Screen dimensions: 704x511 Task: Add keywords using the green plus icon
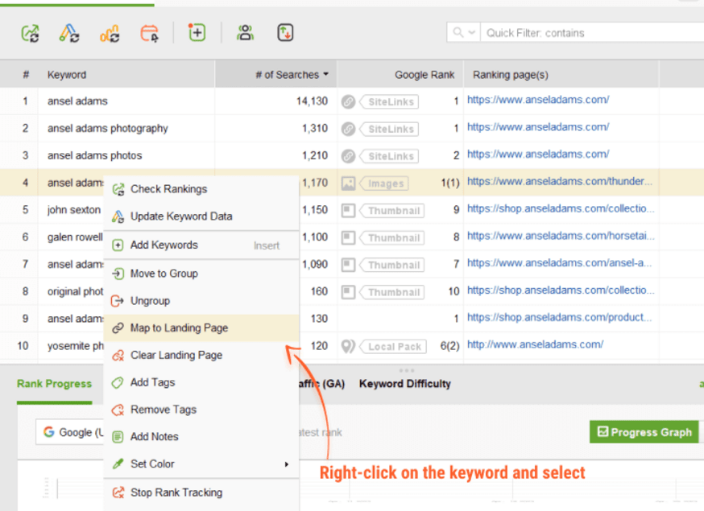[x=197, y=32]
